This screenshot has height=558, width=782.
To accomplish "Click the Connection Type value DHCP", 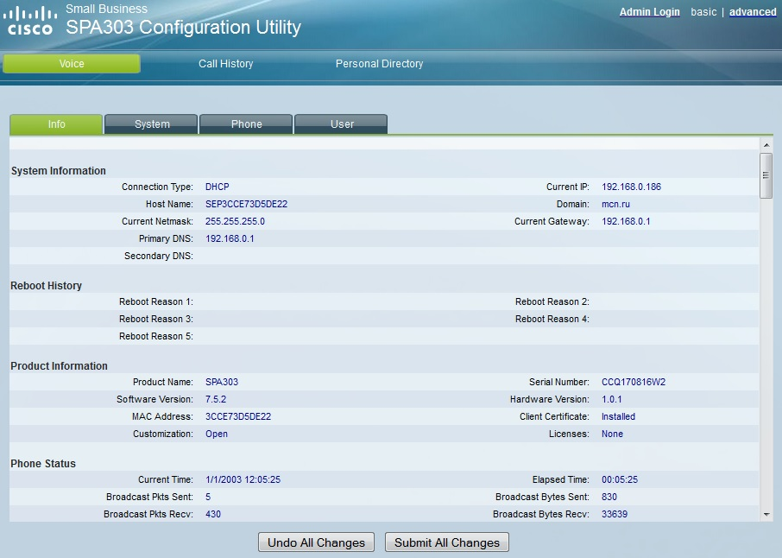I will click(x=218, y=187).
